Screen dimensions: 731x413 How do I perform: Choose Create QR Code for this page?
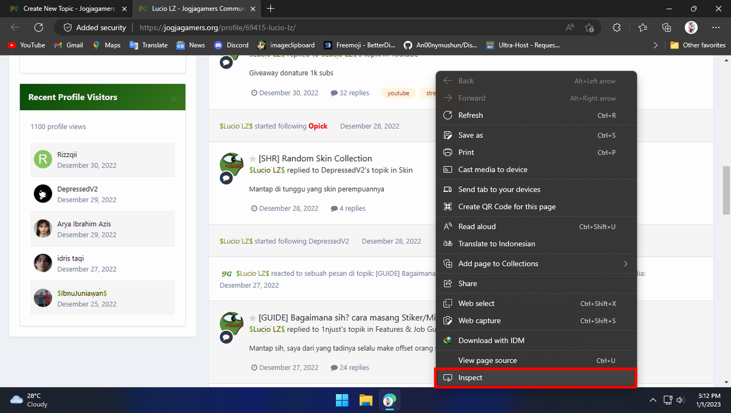pos(536,206)
